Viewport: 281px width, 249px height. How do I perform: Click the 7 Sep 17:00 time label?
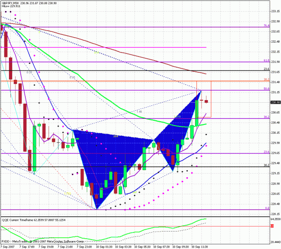[27, 247]
